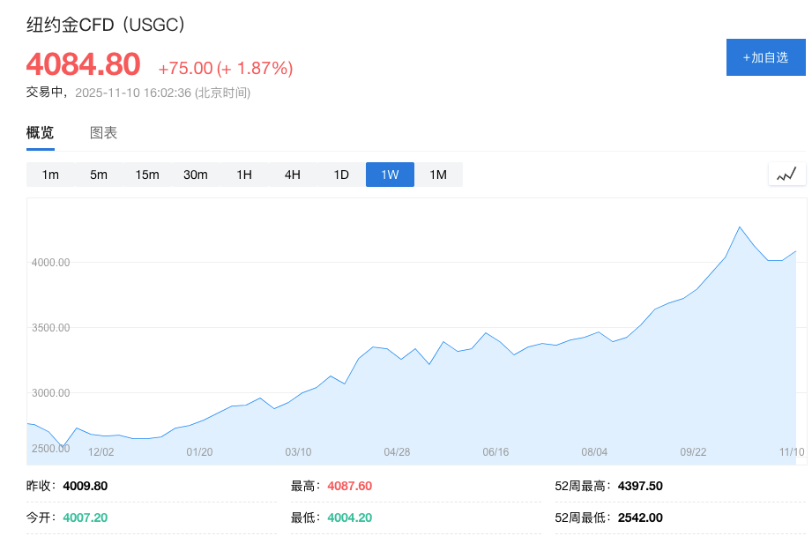Click the 纽约金CFD (USGC) title
This screenshot has height=536, width=812.
click(106, 25)
